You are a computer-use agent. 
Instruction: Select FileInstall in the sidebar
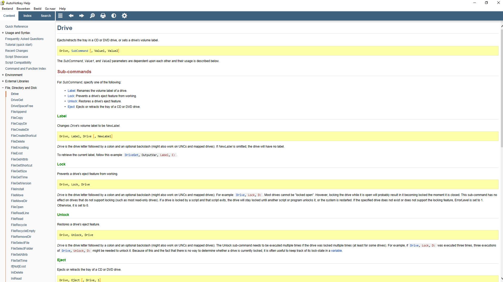17,189
